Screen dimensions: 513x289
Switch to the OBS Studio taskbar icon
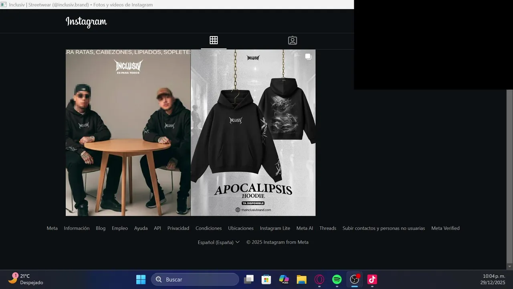point(355,279)
